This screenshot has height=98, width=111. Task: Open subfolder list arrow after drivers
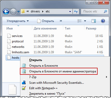(x=43, y=11)
